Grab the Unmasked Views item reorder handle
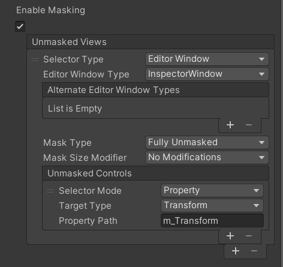The height and width of the screenshot is (267, 283). pyautogui.click(x=35, y=59)
